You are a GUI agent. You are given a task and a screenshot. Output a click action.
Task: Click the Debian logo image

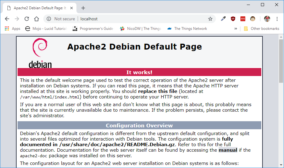coord(40,53)
